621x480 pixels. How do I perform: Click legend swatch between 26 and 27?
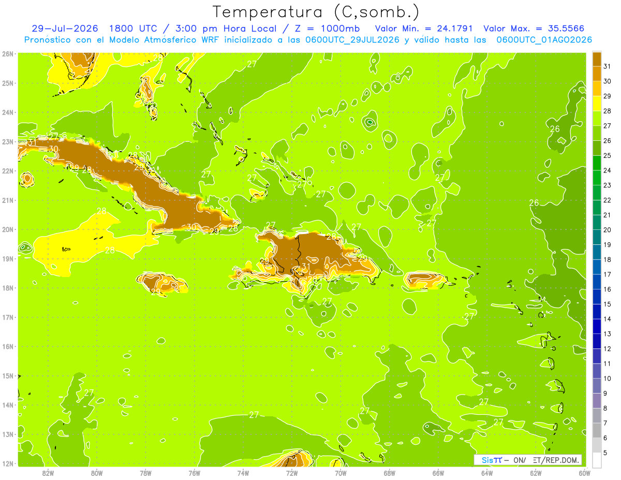597,133
